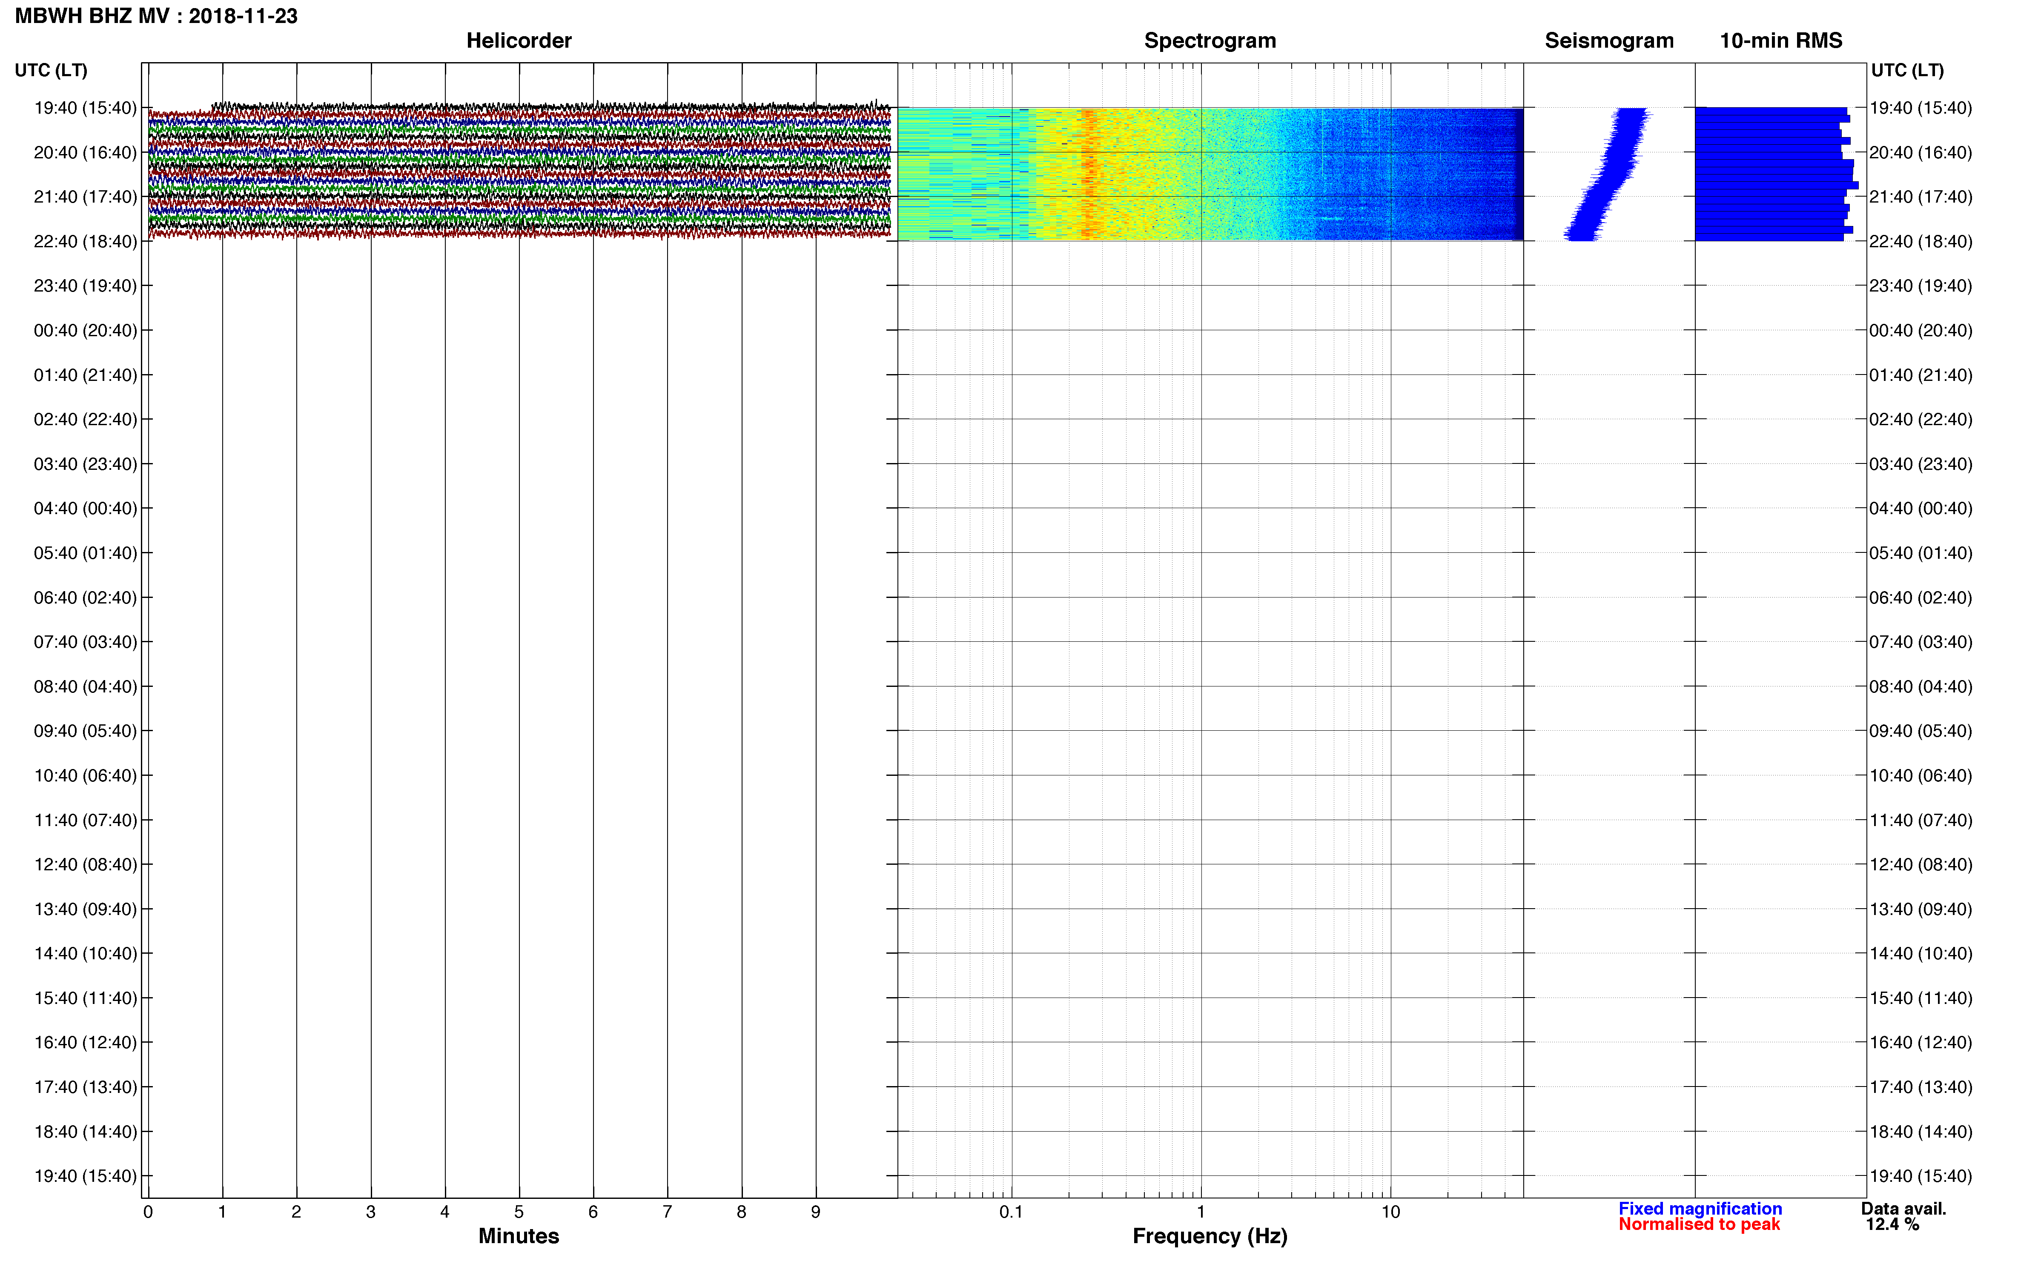Click the 5 tick on Minutes axis

pos(519,1212)
